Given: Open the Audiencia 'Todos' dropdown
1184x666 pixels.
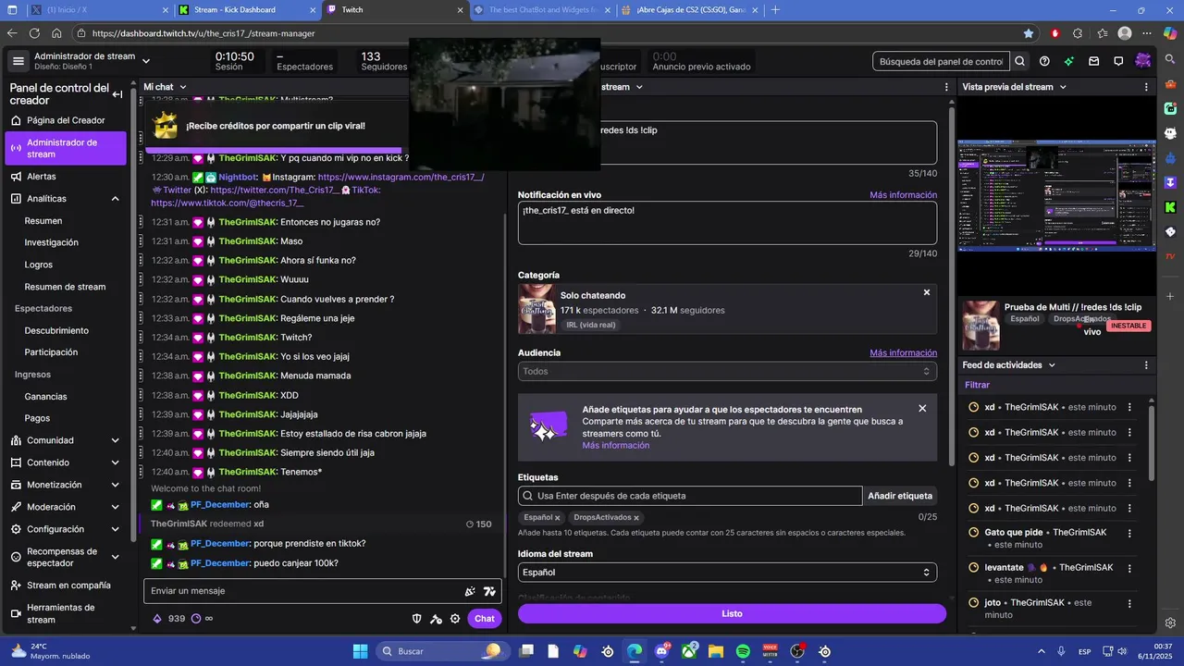Looking at the screenshot, I should pos(727,371).
